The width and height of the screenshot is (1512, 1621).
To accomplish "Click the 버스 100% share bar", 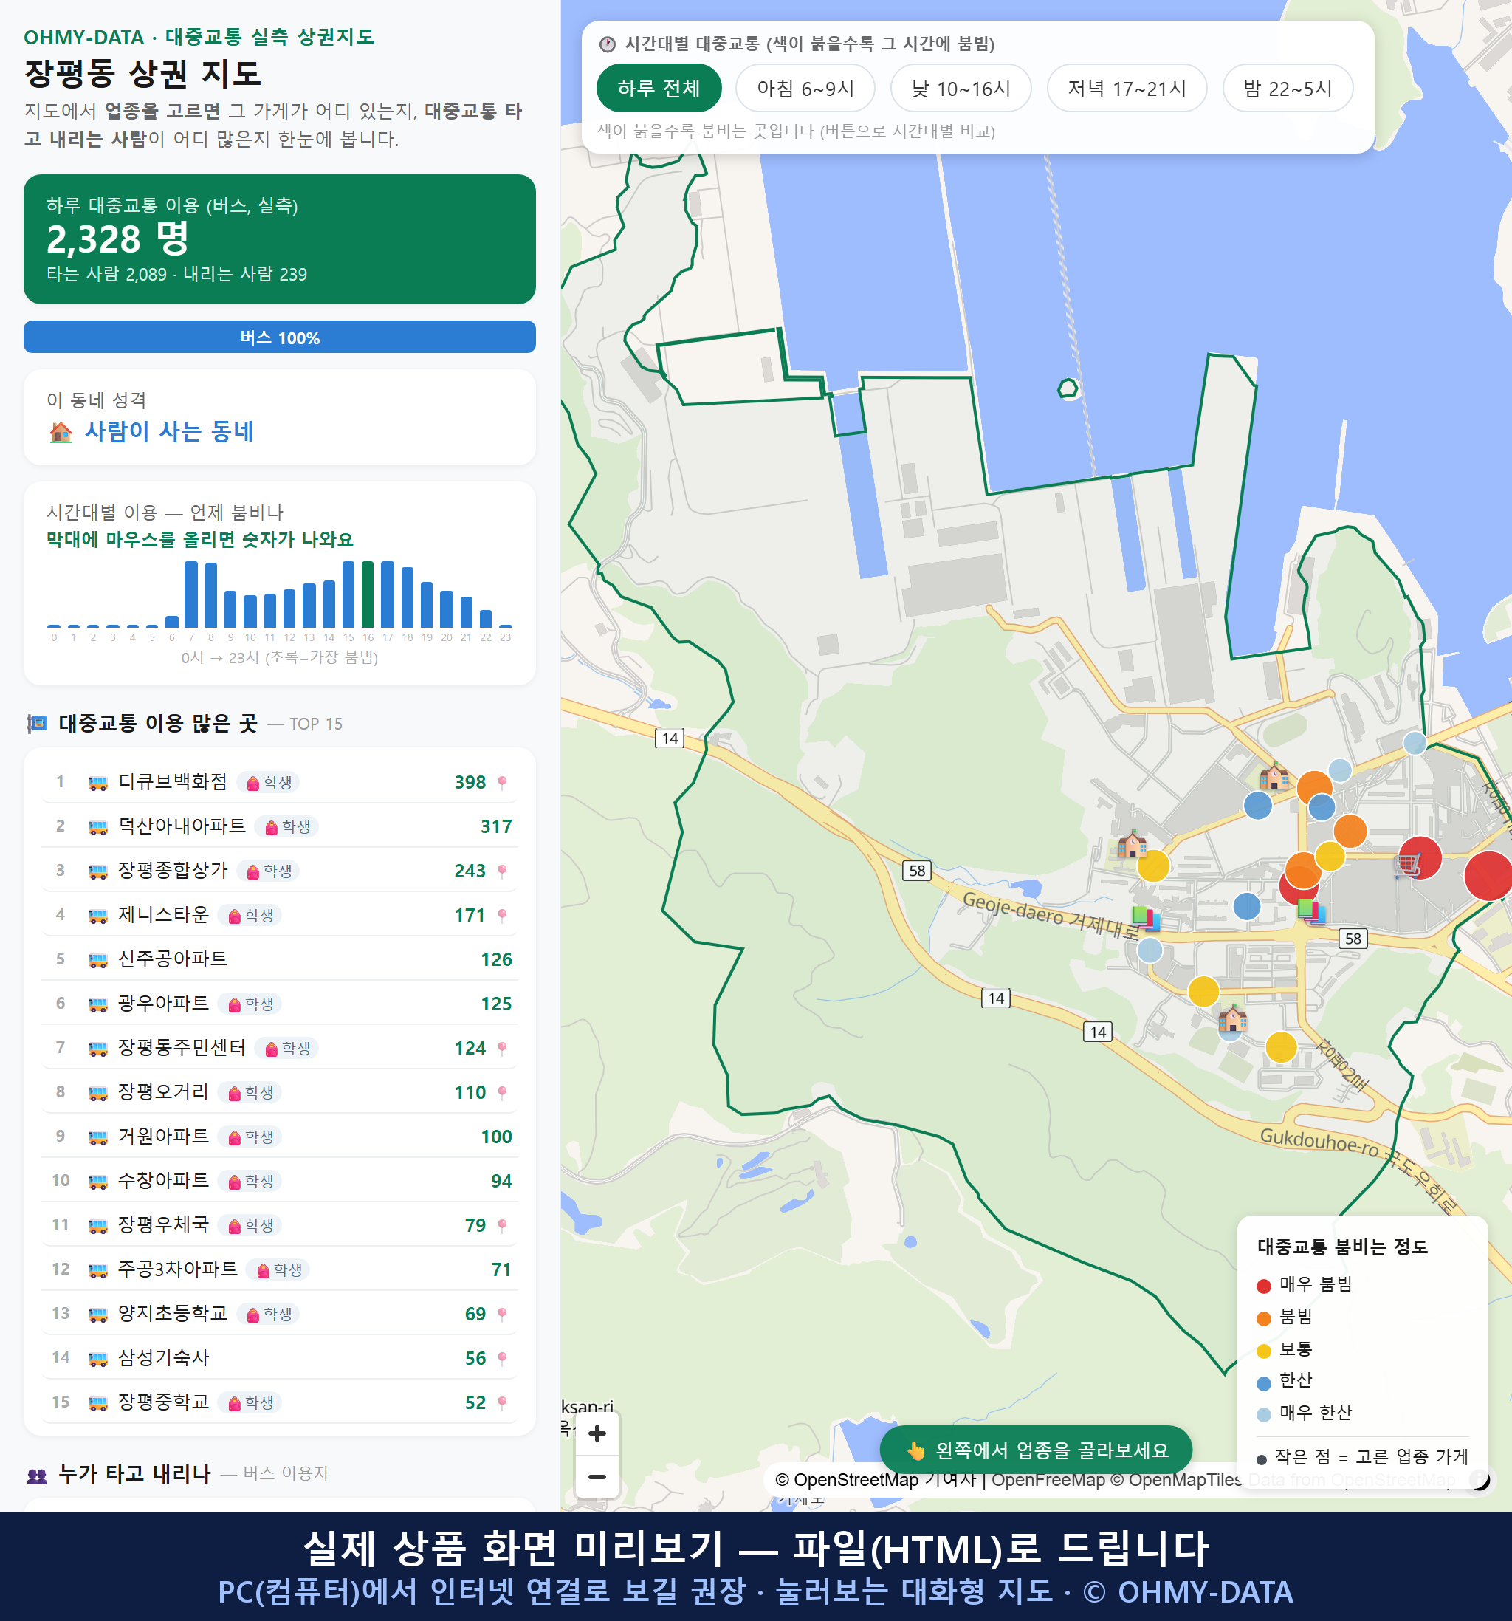I will [280, 337].
